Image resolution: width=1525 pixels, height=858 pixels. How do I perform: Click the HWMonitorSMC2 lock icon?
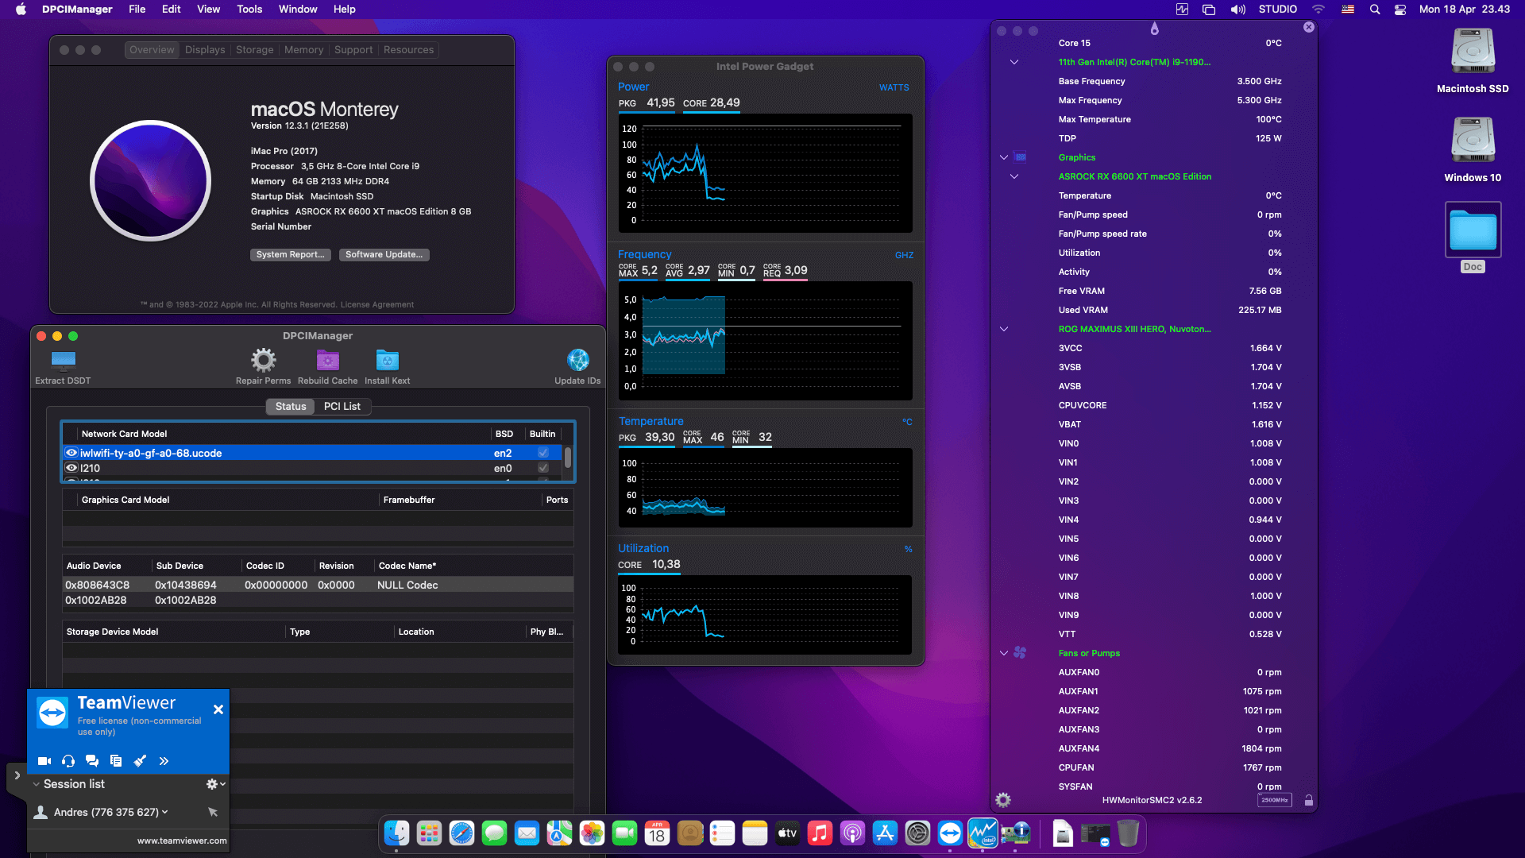click(1309, 800)
